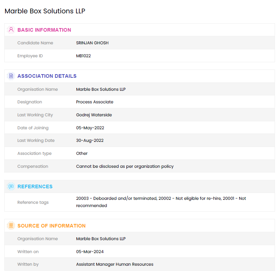280x279 pixels.
Task: Select the REFERENCES section heading
Action: [x=35, y=186]
